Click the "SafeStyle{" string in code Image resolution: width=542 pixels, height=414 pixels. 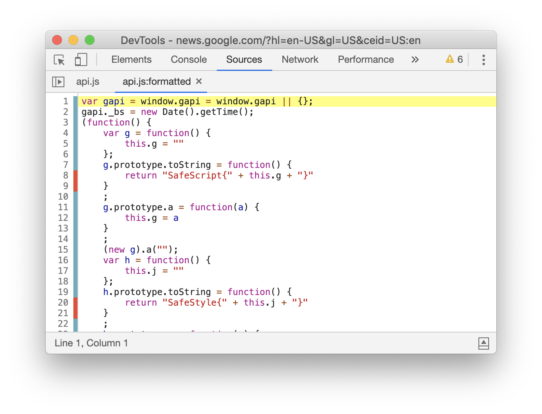(x=194, y=302)
